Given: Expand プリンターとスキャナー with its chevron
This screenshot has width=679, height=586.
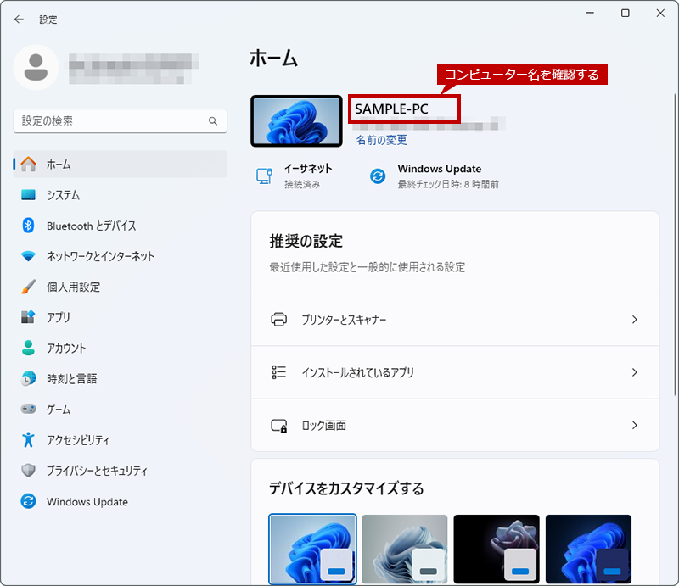Looking at the screenshot, I should 634,320.
